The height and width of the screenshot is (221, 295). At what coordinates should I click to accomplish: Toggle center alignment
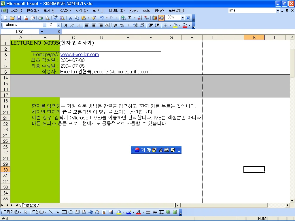[x=94, y=25]
